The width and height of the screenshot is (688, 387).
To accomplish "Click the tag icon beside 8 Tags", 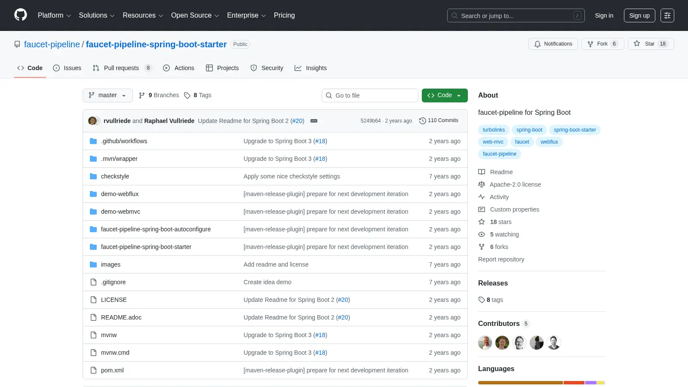I will 187,95.
